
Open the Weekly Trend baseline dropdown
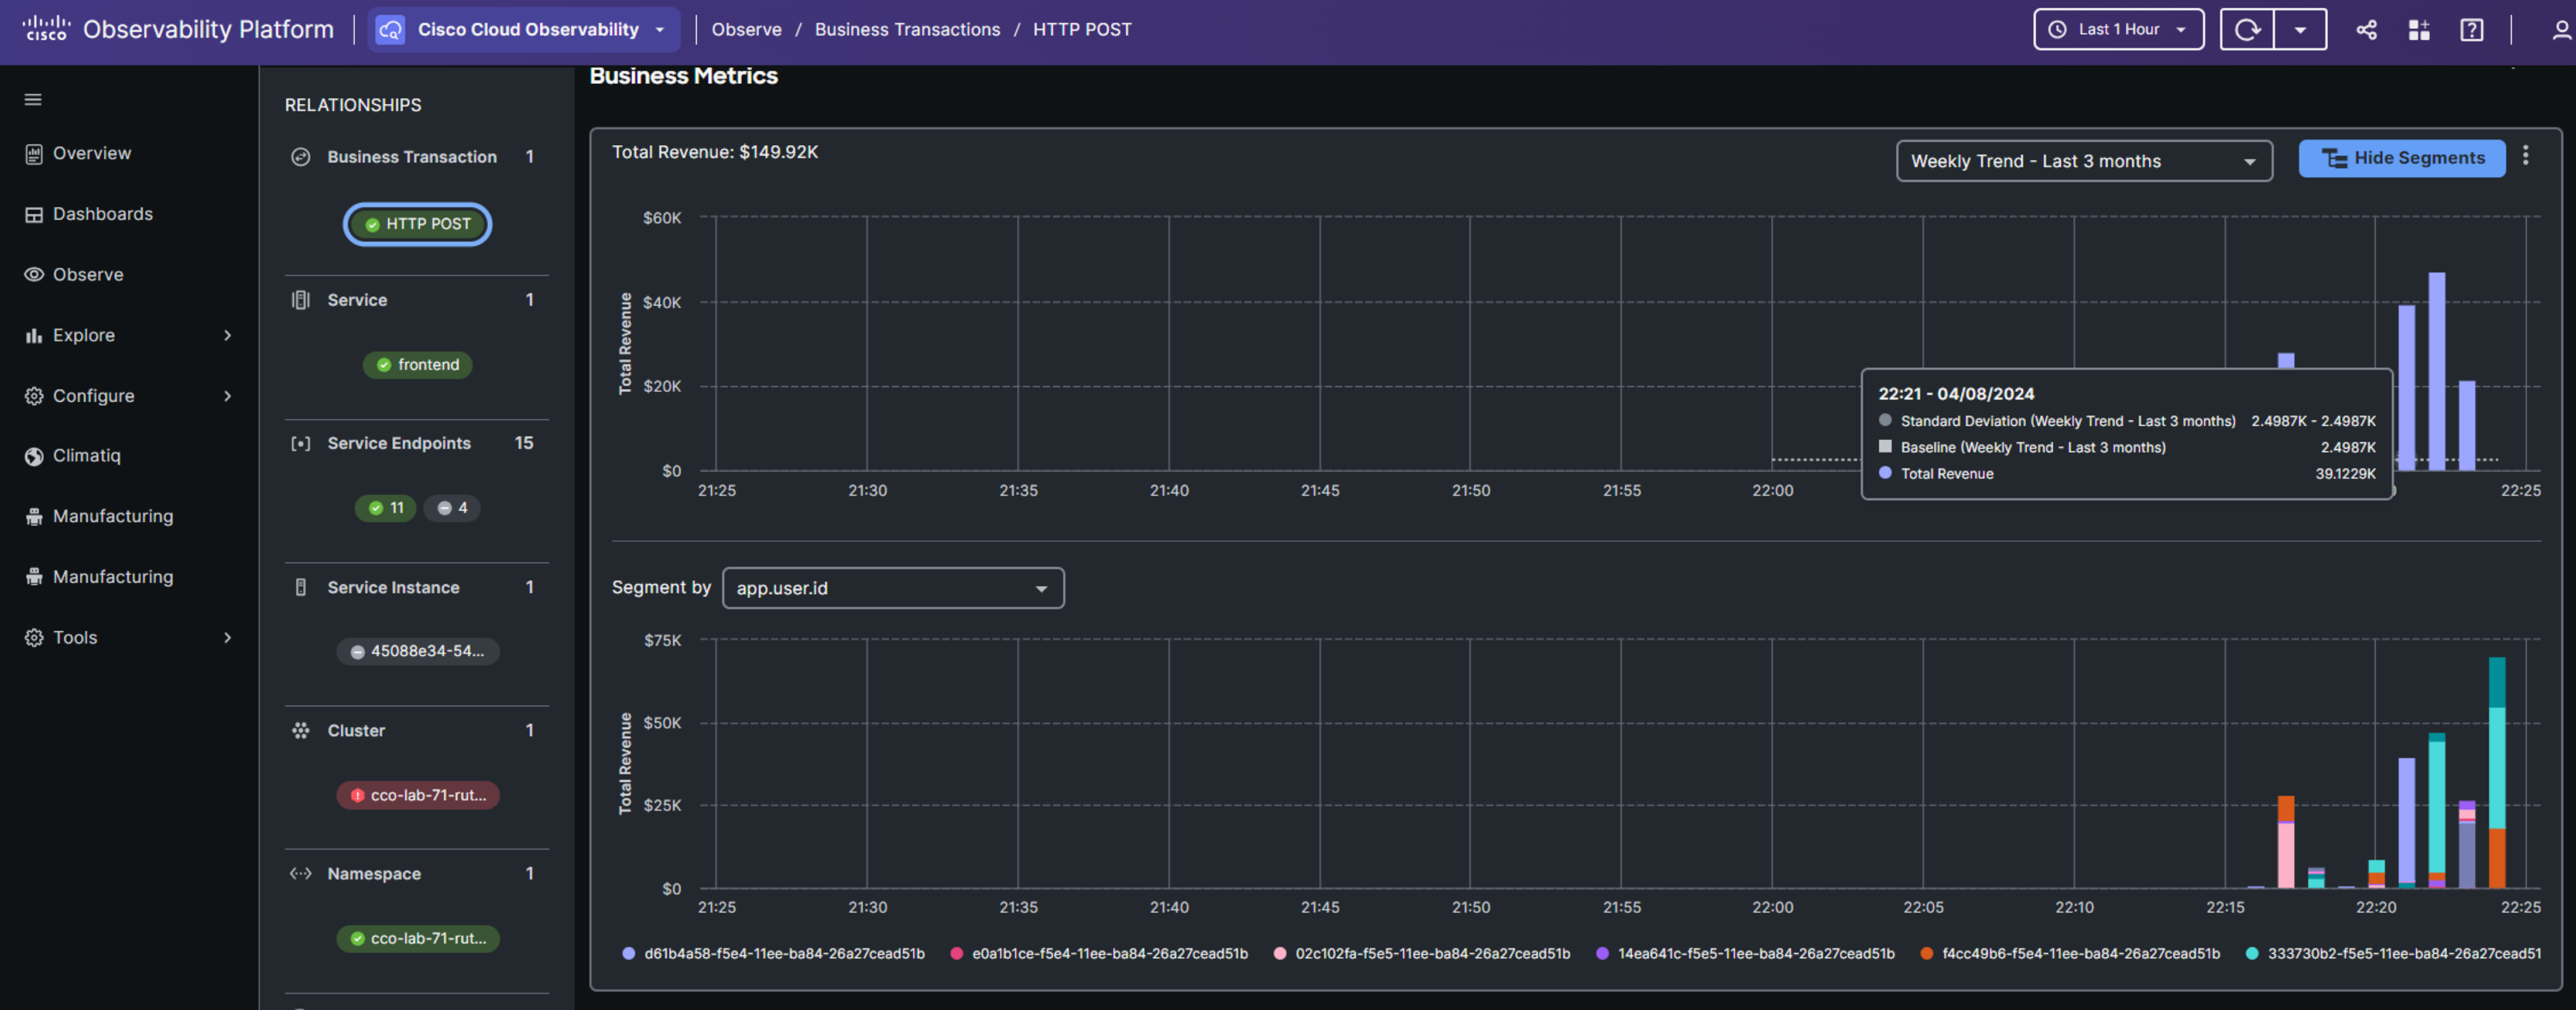[x=2083, y=161]
